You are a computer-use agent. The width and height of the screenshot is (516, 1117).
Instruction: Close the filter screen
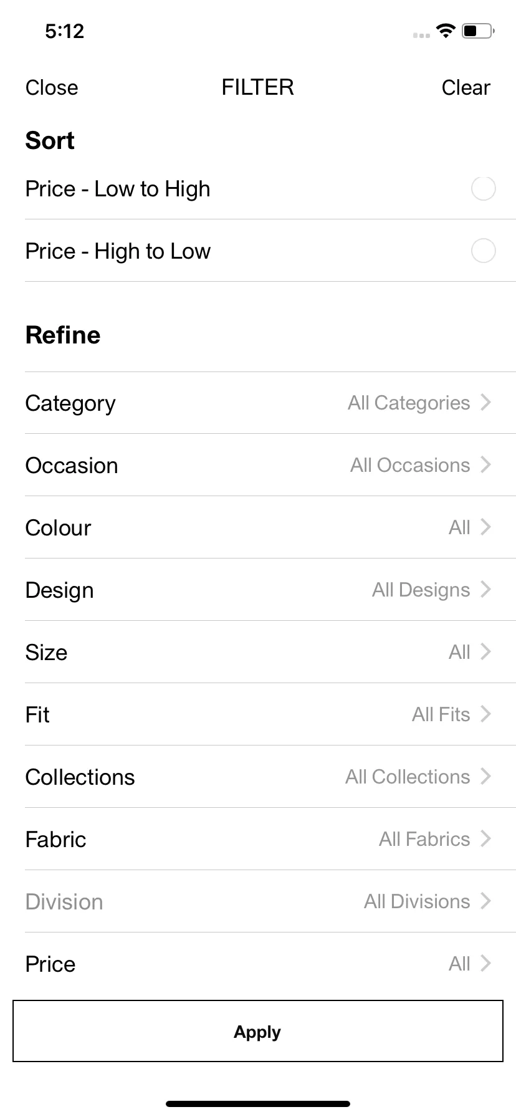(x=52, y=88)
